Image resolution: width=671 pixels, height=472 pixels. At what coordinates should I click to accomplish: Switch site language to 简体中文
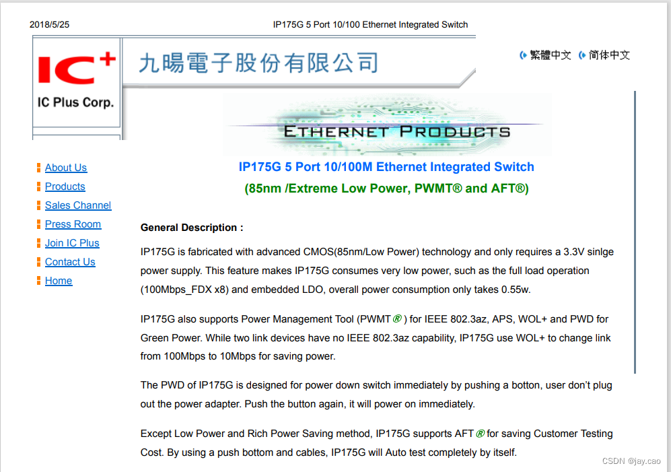tap(609, 55)
